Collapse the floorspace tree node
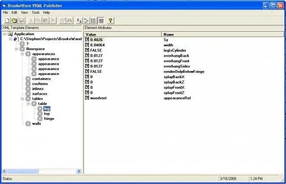286x184 pixels. pyautogui.click(x=17, y=49)
